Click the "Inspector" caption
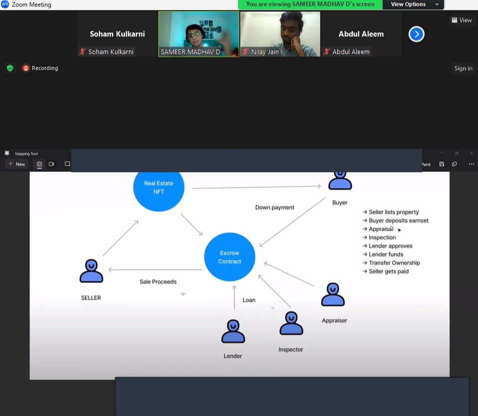Screen dimensions: 478x416 click(x=291, y=350)
